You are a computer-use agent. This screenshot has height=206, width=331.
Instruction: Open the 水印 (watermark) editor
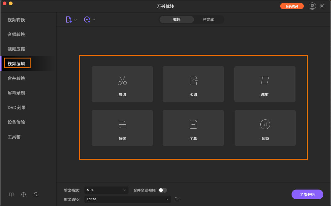click(193, 84)
